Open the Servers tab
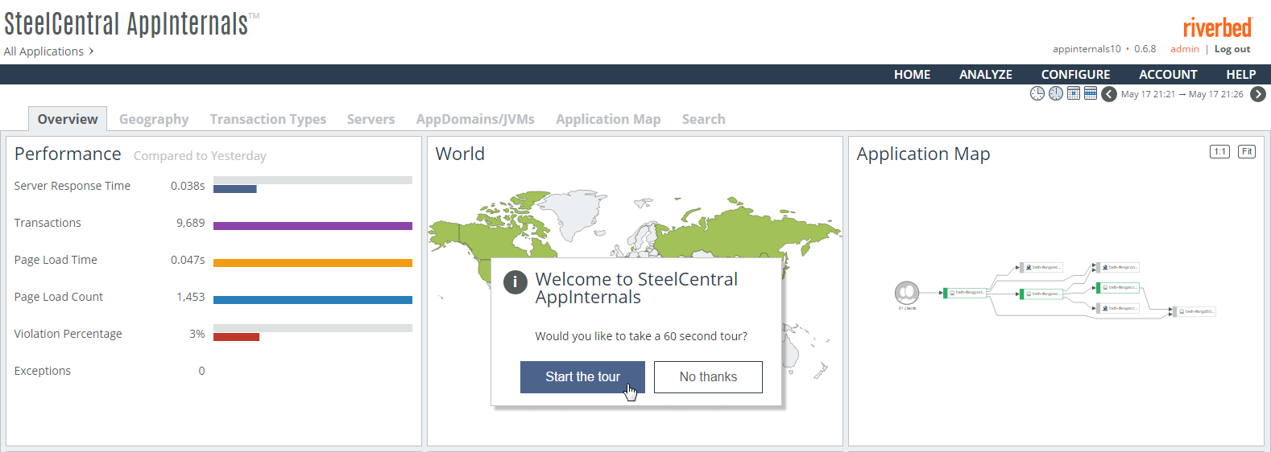The image size is (1271, 452). click(371, 119)
